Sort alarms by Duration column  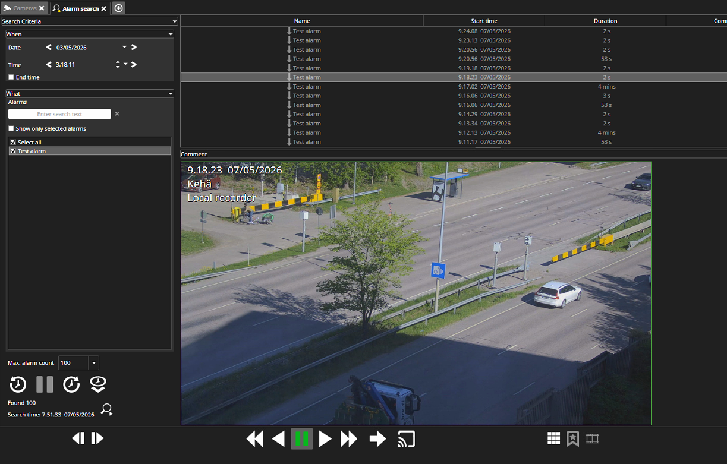pyautogui.click(x=605, y=21)
